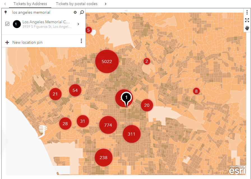Open the Tickets by postal codes tab
251x179 pixels.
[x=77, y=4]
